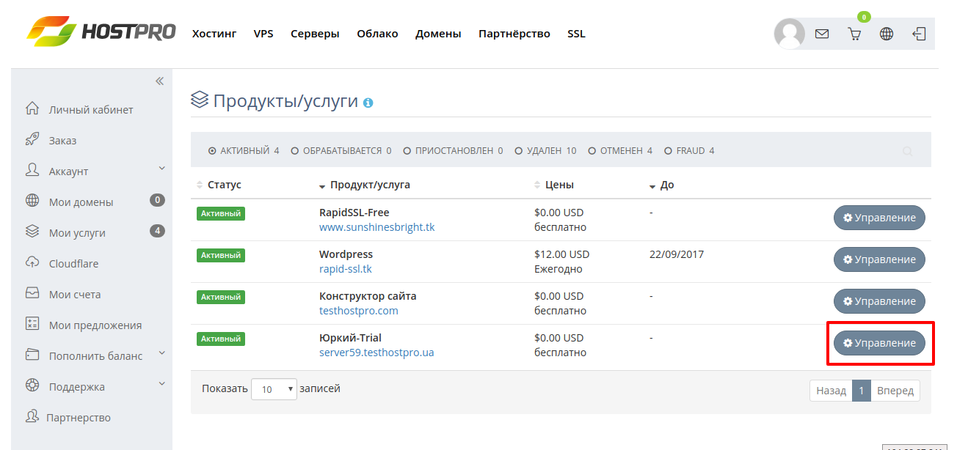Click the cloud icon beside Cloudflare
957x450 pixels.
coord(32,262)
